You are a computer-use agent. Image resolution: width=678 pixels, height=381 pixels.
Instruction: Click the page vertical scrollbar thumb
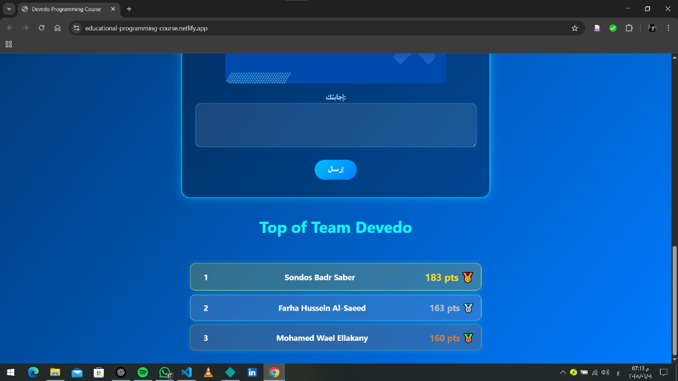pyautogui.click(x=674, y=301)
